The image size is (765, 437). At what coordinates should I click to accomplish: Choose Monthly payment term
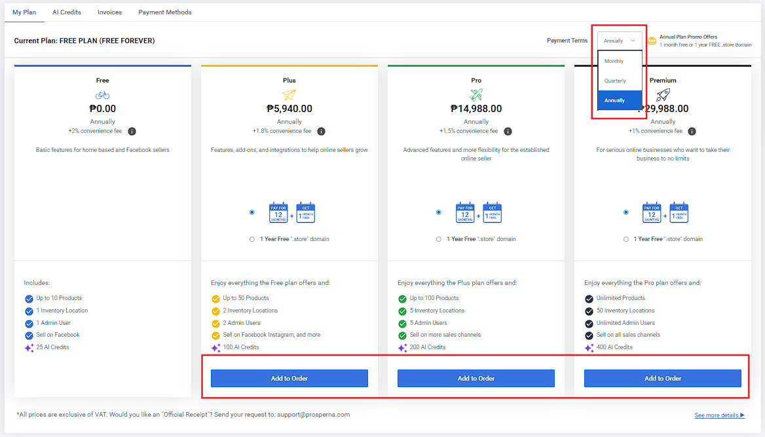coord(614,61)
